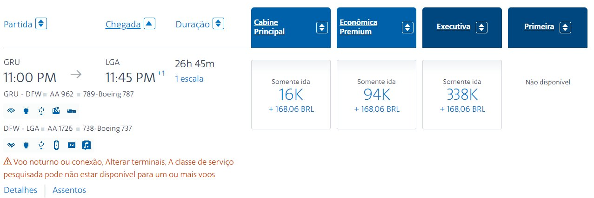
Task: Toggle Chegada ascending sort arrow
Action: tap(149, 24)
